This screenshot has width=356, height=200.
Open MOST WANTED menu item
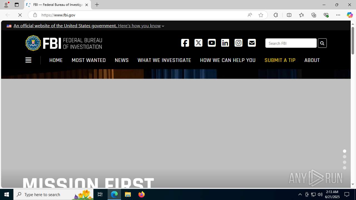point(89,60)
